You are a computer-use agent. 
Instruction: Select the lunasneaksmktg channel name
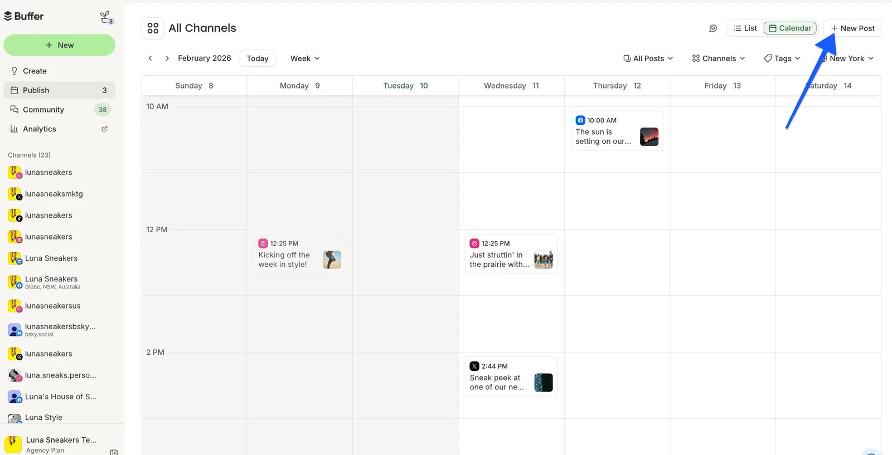(x=54, y=194)
